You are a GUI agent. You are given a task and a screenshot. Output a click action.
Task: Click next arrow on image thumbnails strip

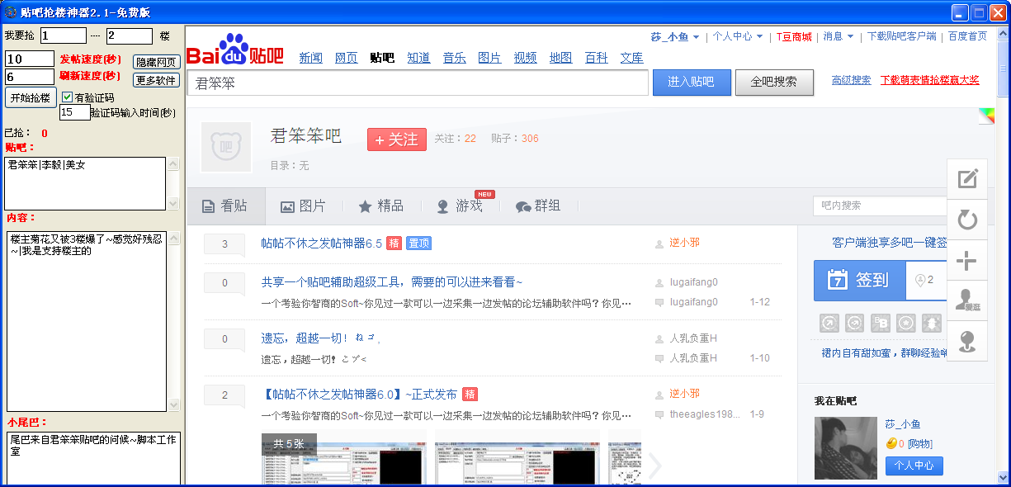click(x=655, y=466)
